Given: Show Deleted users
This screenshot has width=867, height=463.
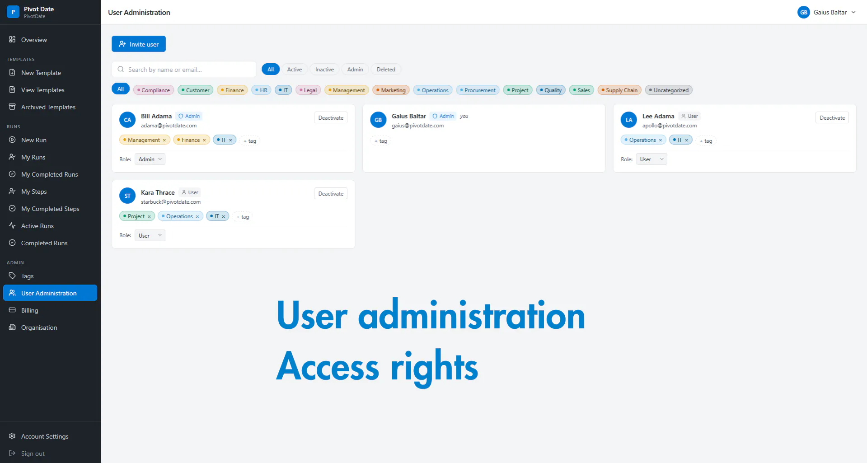Looking at the screenshot, I should (x=386, y=69).
